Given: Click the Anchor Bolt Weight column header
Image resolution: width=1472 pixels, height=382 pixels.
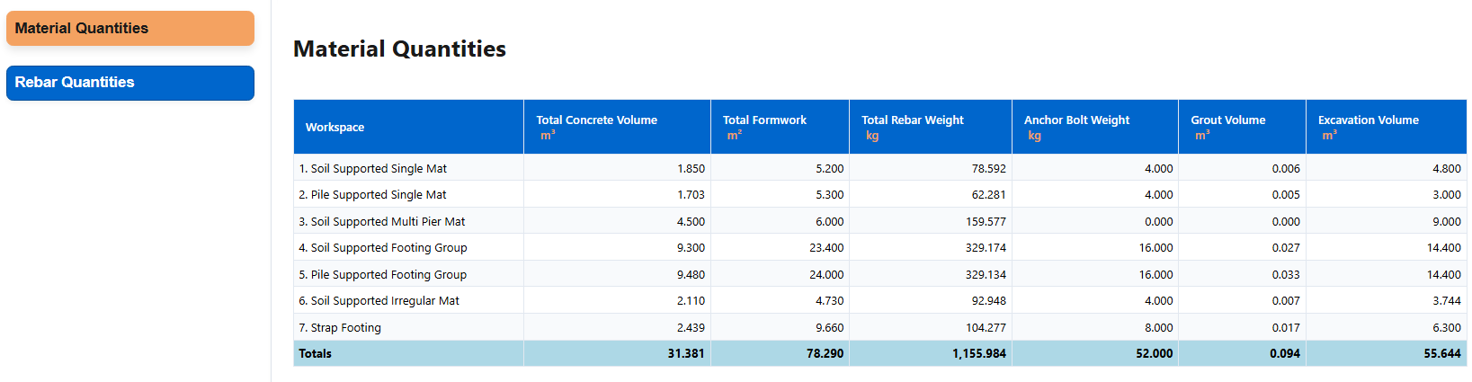Looking at the screenshot, I should [x=1076, y=120].
